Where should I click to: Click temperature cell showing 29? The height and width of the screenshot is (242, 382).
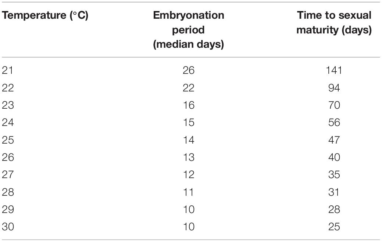pos(8,210)
